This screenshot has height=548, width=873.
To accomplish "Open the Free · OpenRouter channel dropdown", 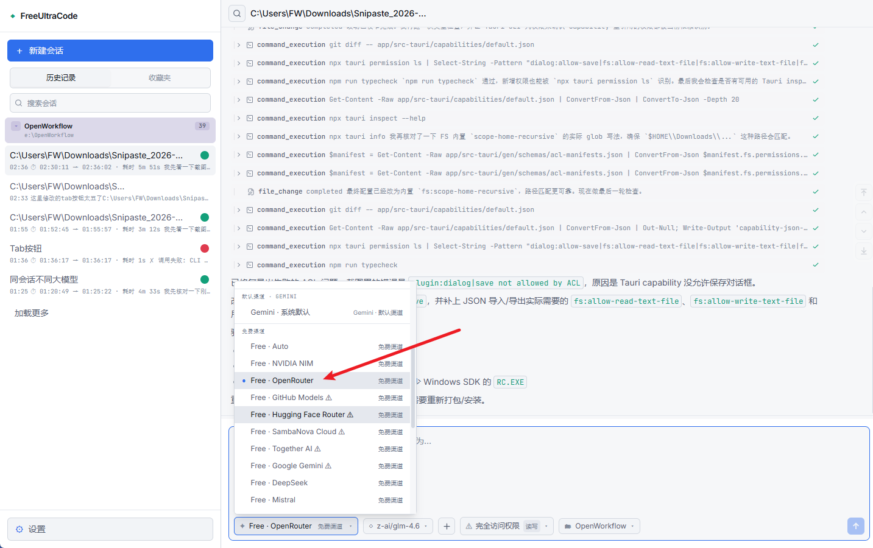I will (x=296, y=526).
